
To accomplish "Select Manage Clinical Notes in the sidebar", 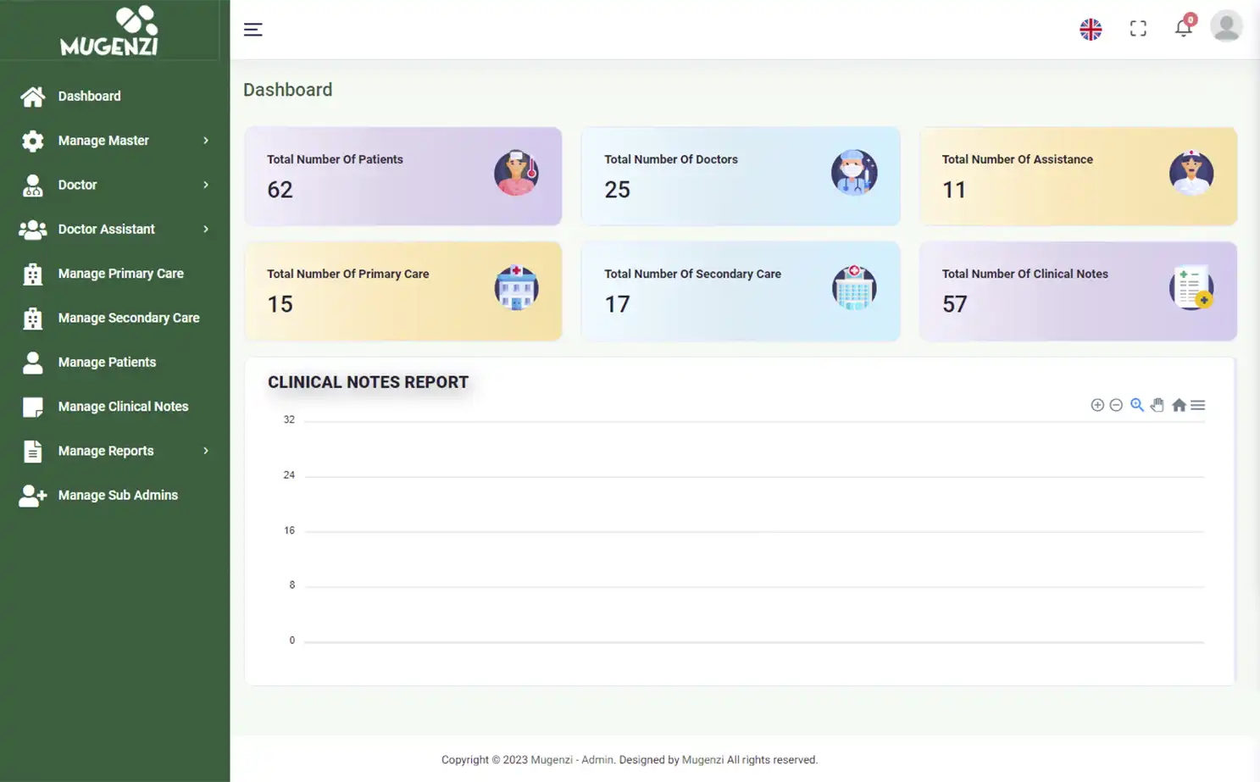I will click(123, 407).
